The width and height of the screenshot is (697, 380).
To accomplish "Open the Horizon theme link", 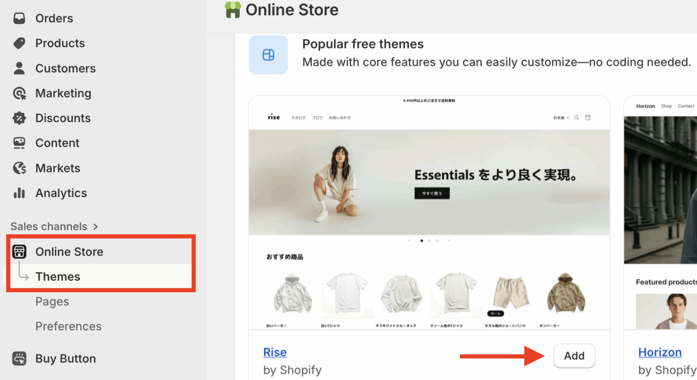I will click(x=660, y=352).
